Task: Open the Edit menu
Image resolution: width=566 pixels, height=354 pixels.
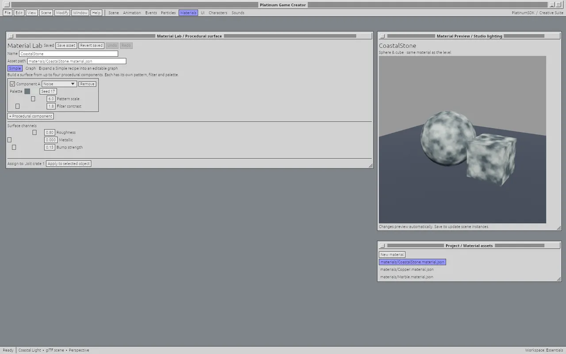Action: 19,13
